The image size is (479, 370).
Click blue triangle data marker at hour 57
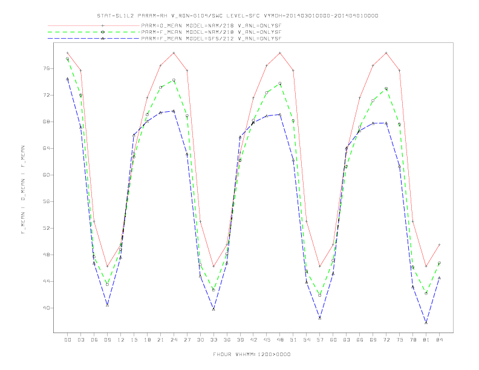coord(320,318)
